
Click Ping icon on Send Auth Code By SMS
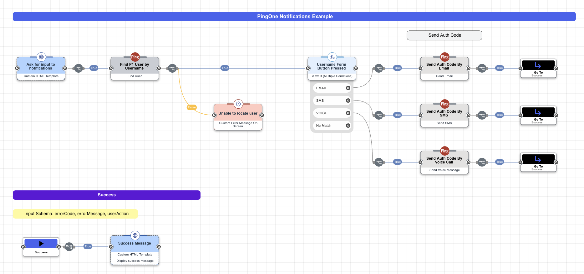(444, 104)
